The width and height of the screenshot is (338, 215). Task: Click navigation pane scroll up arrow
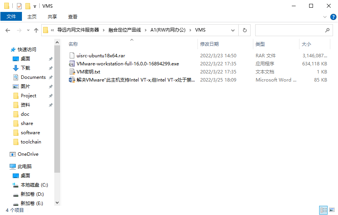[x=57, y=42]
